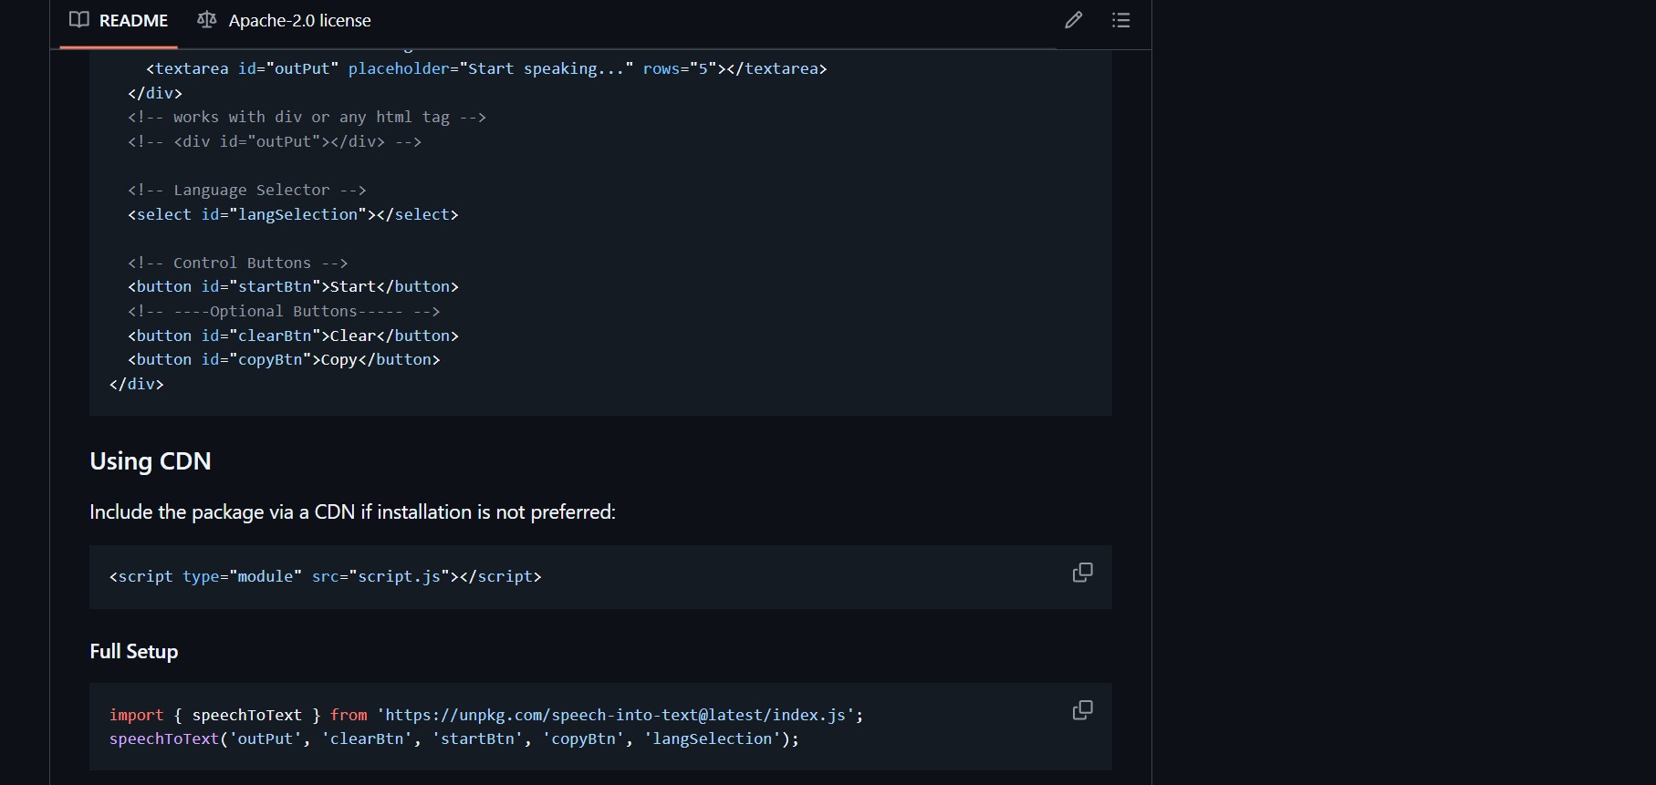The image size is (1656, 785).
Task: Click the book icon beside README
Action: 79,20
